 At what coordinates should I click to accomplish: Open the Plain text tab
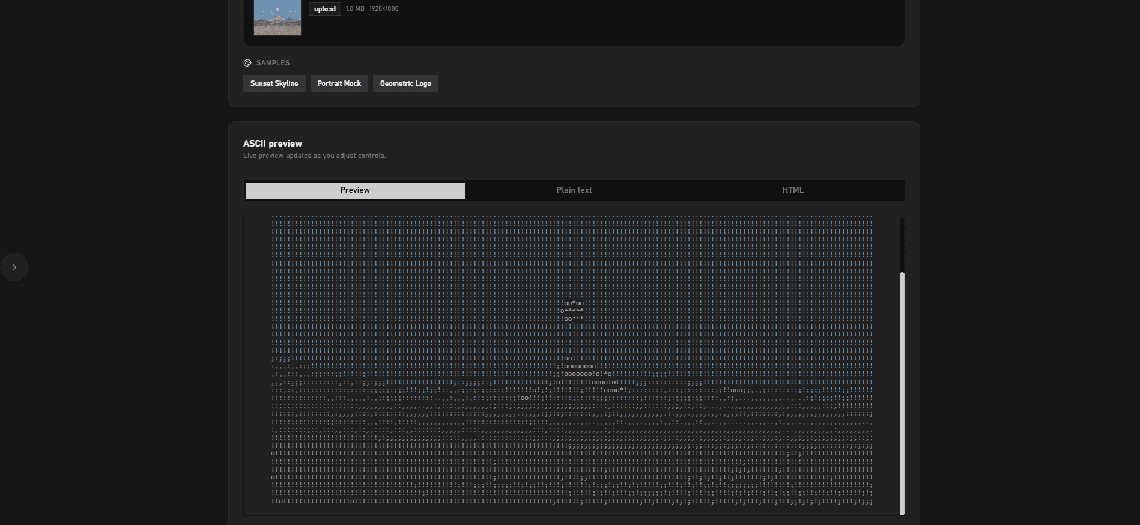574,190
